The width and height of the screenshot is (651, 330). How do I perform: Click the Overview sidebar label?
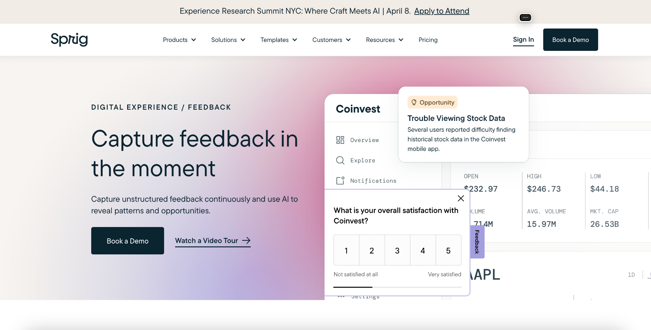365,140
